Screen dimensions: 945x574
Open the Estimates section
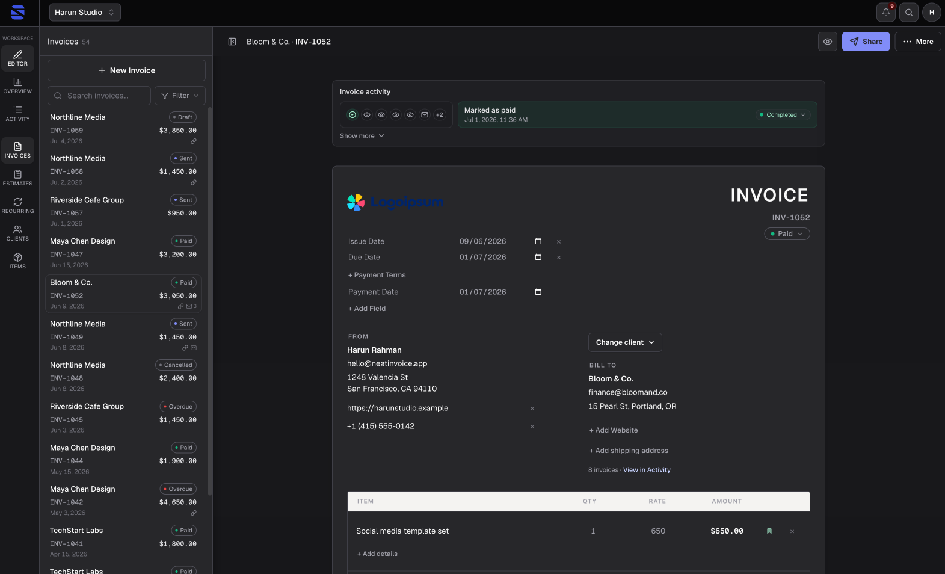[17, 177]
